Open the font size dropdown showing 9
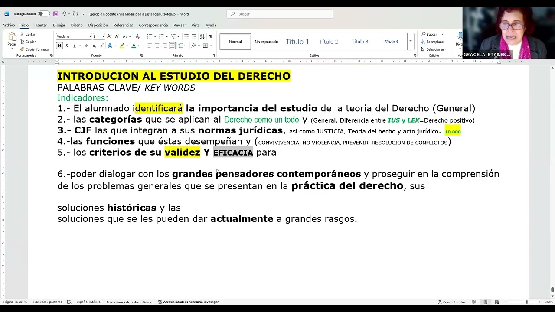555x312 pixels. (103, 36)
